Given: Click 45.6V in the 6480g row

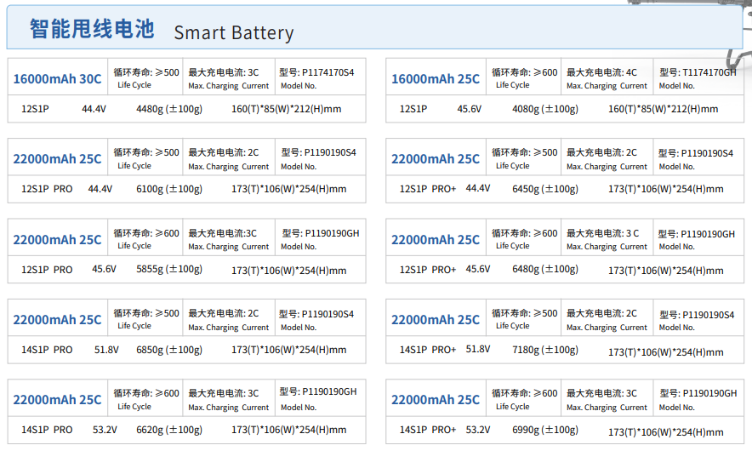Looking at the screenshot, I should [478, 269].
